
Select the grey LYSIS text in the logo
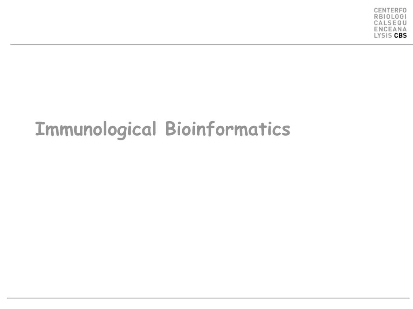383,35
